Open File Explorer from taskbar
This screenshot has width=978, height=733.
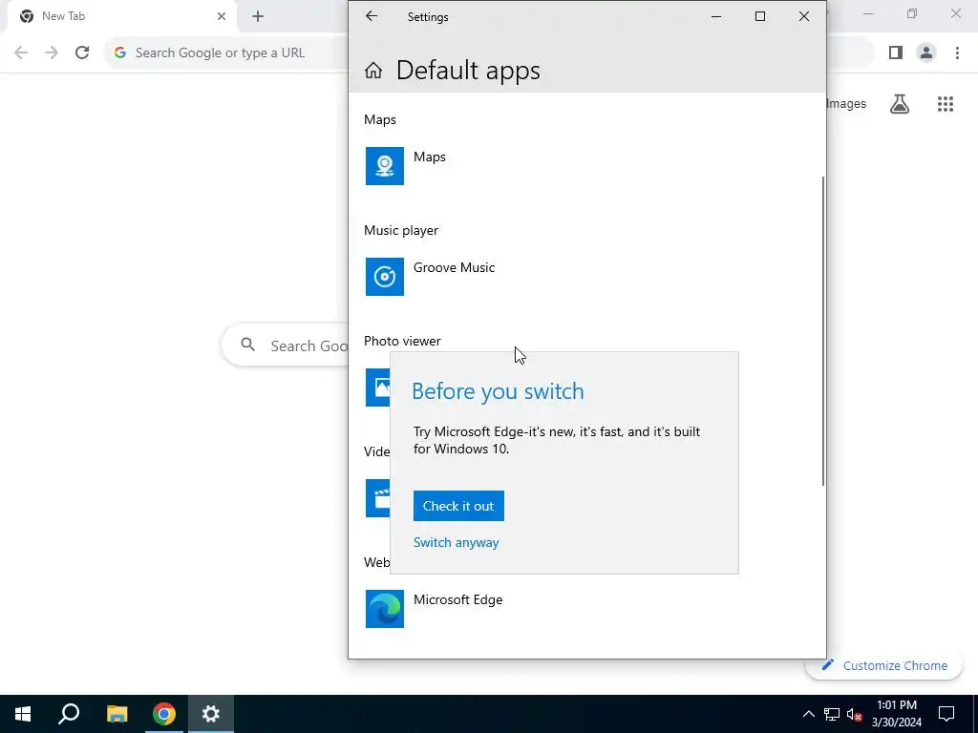(117, 714)
